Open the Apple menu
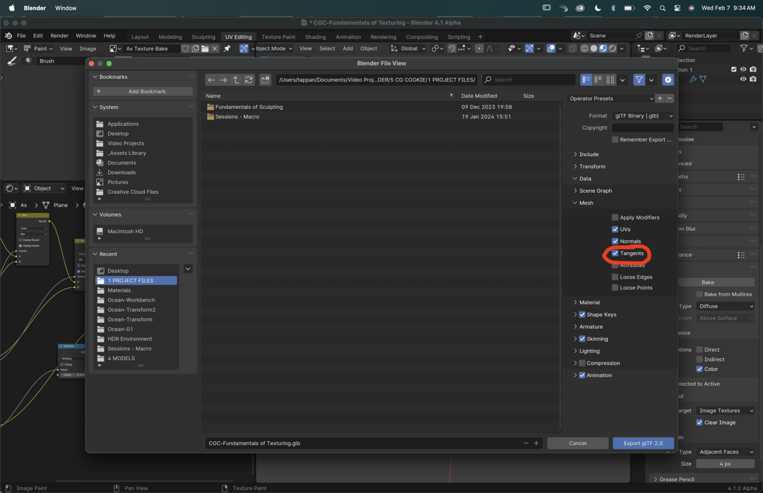763x493 pixels. (x=11, y=8)
